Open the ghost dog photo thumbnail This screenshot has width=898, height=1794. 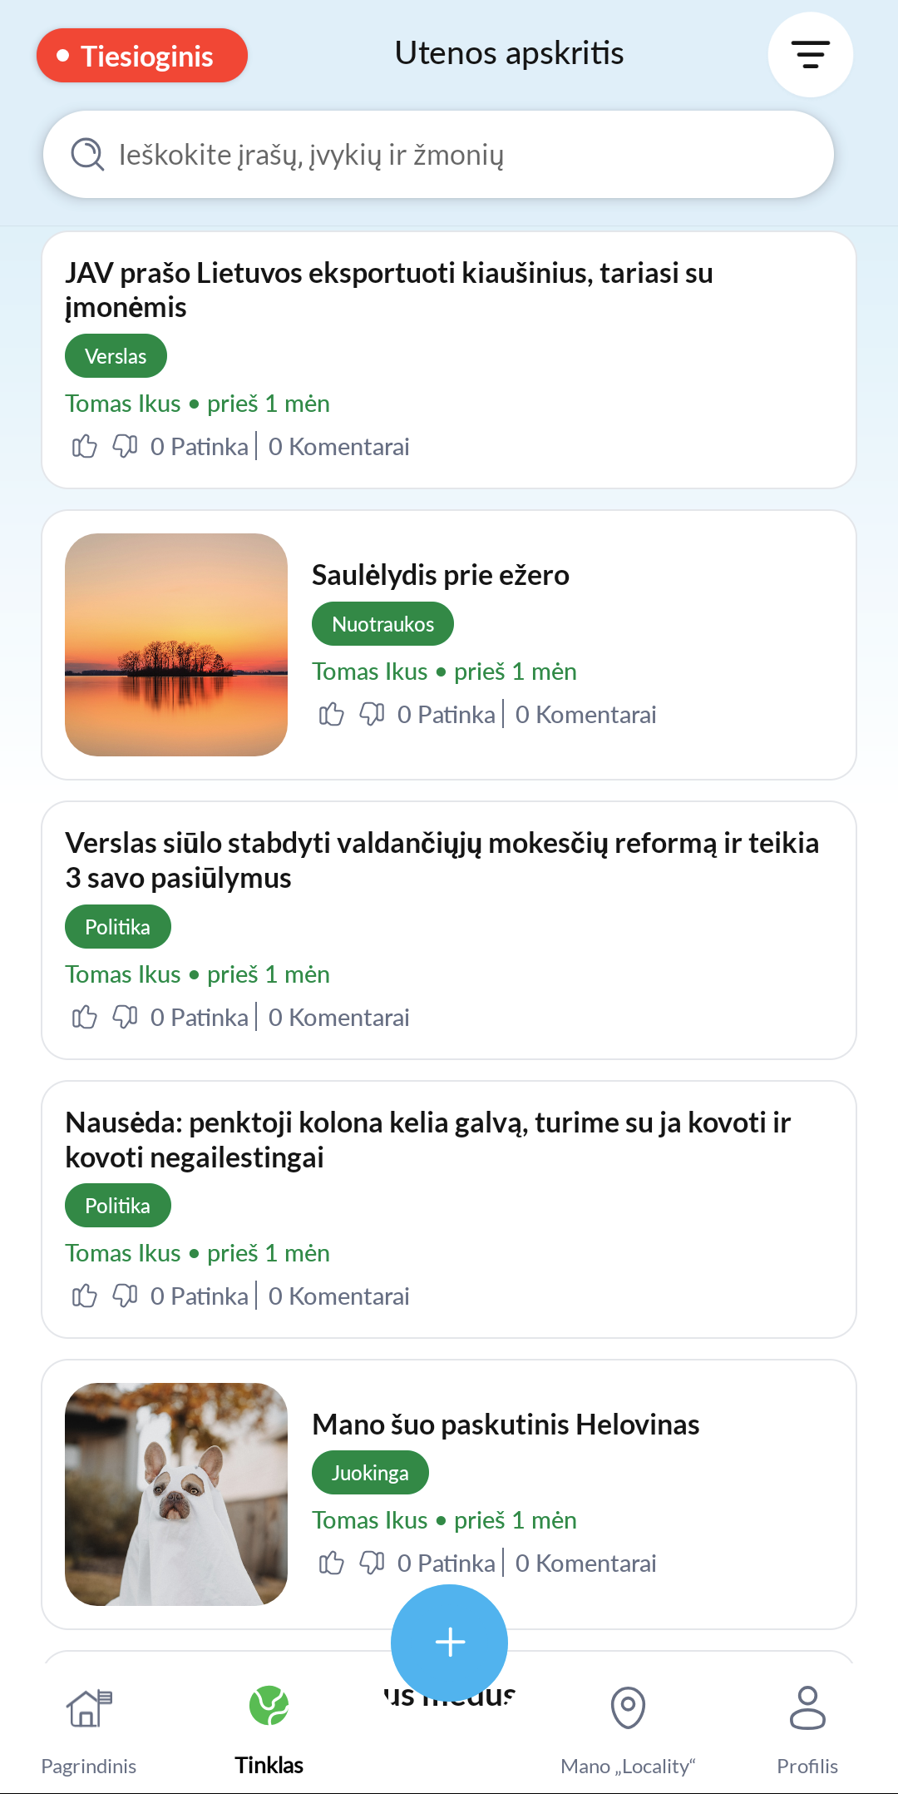[176, 1494]
